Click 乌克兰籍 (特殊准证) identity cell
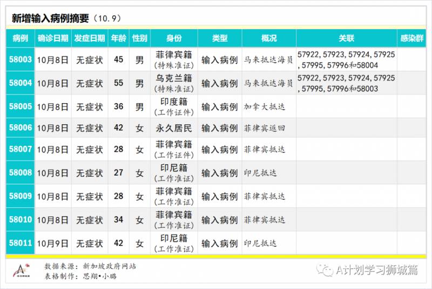Viewport: 432px width, 289px height. [x=174, y=83]
